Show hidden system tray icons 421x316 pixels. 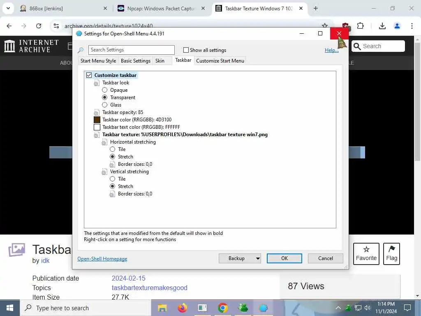point(338,308)
